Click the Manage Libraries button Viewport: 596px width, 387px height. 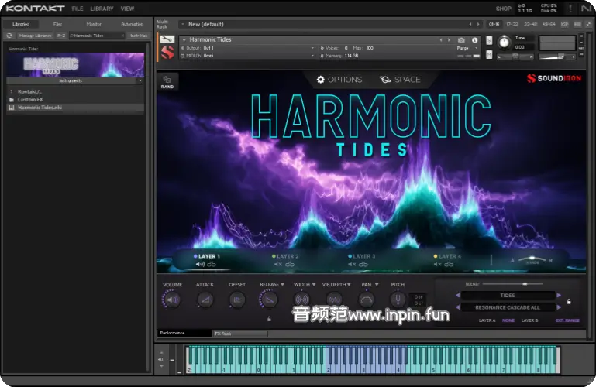(x=34, y=36)
